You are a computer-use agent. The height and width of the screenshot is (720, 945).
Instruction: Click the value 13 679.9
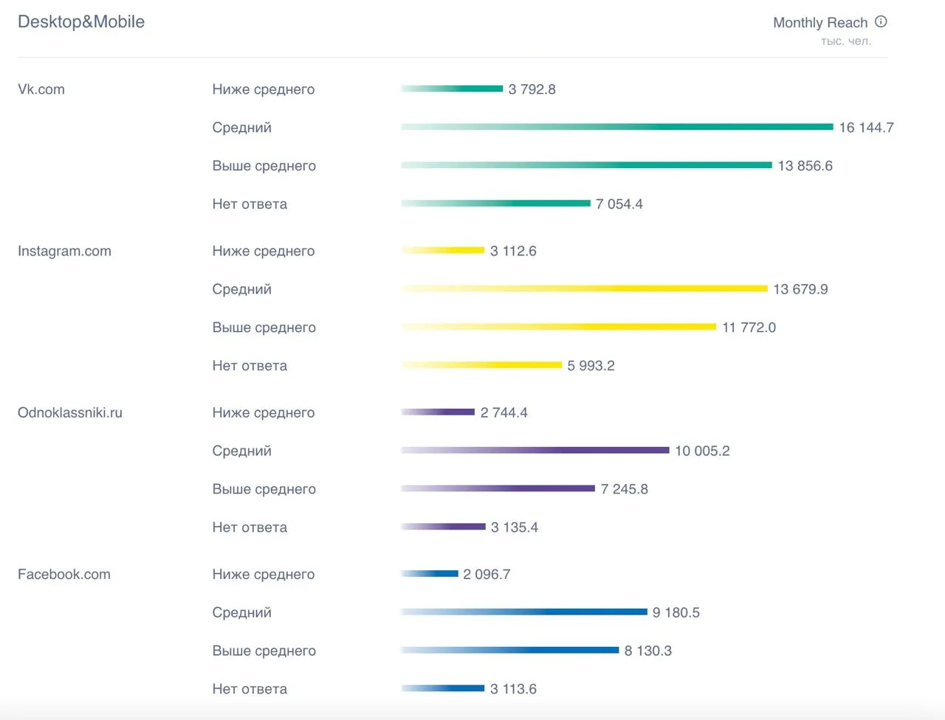point(800,289)
